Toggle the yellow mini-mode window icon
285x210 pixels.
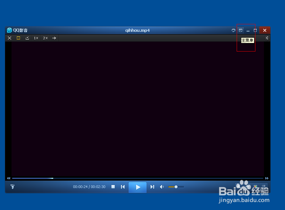coord(18,38)
